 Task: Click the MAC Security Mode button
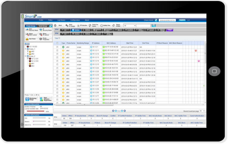(x=32, y=30)
